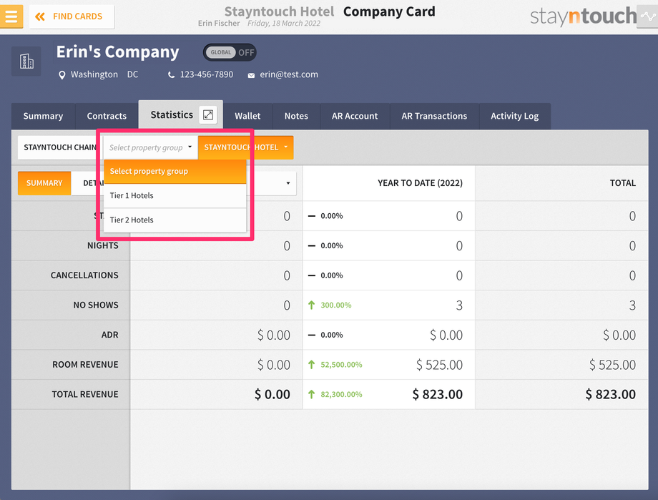The width and height of the screenshot is (658, 500).
Task: Click the Nights row label
Action: click(103, 245)
